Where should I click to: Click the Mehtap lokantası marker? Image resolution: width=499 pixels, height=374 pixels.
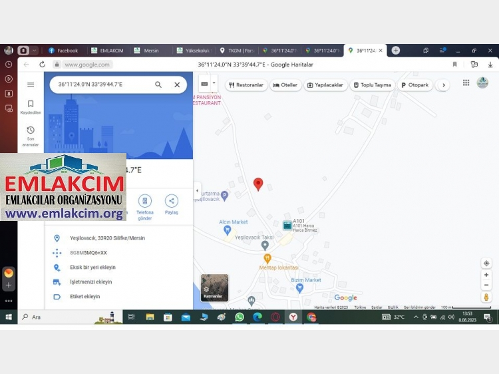(267, 259)
